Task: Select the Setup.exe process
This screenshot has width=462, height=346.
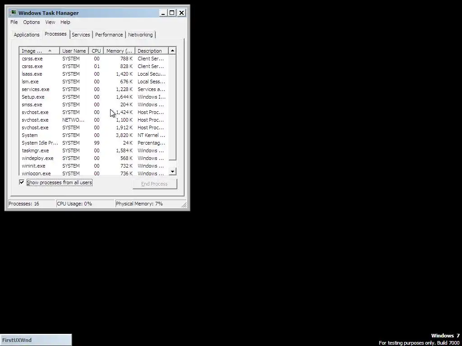Action: [x=94, y=97]
